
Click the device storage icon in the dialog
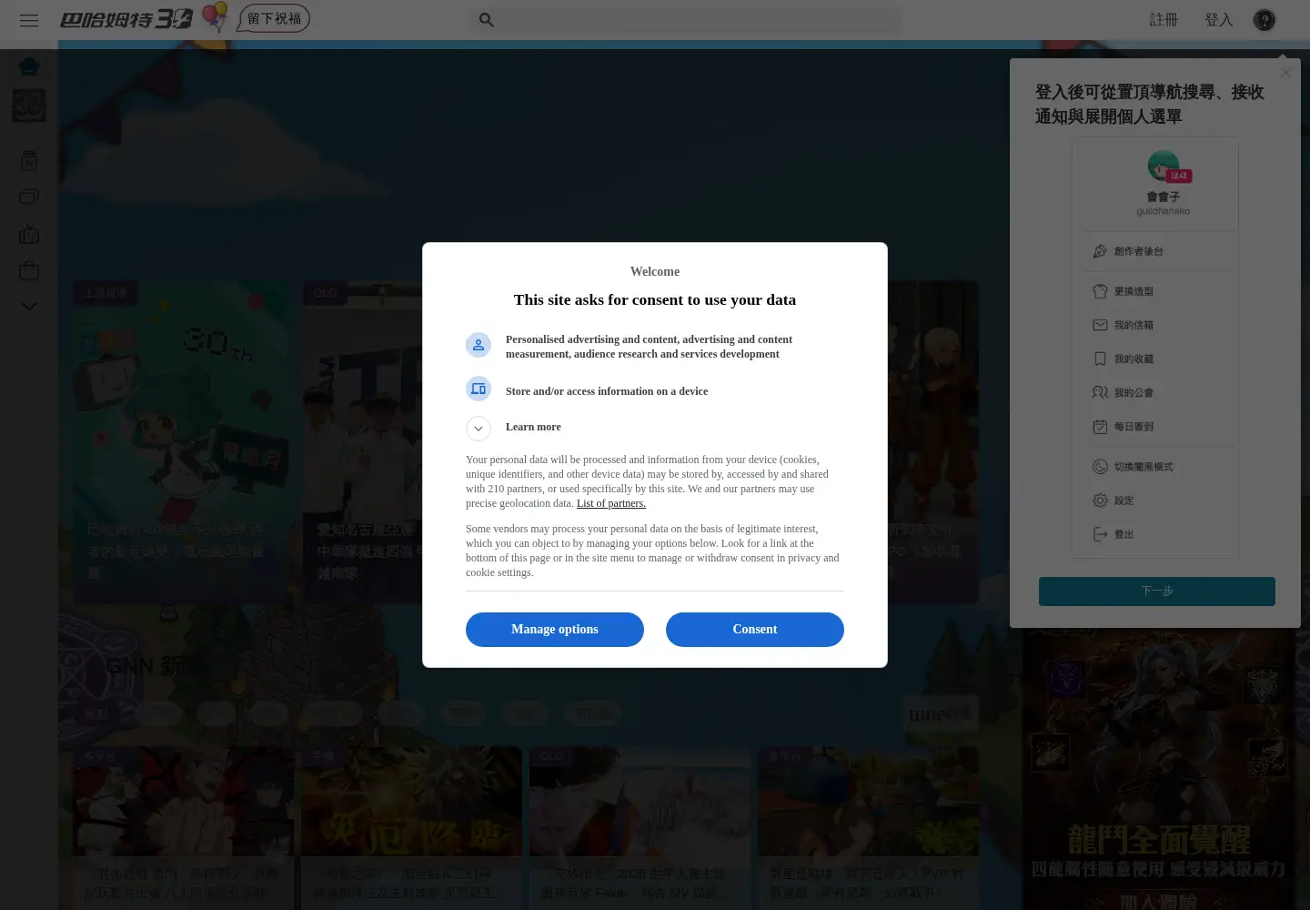(x=479, y=389)
